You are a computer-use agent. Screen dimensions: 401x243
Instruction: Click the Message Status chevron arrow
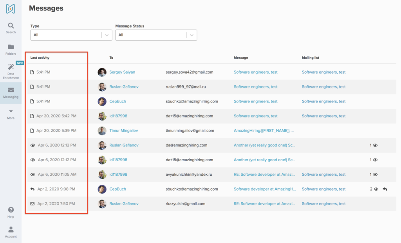click(x=191, y=35)
